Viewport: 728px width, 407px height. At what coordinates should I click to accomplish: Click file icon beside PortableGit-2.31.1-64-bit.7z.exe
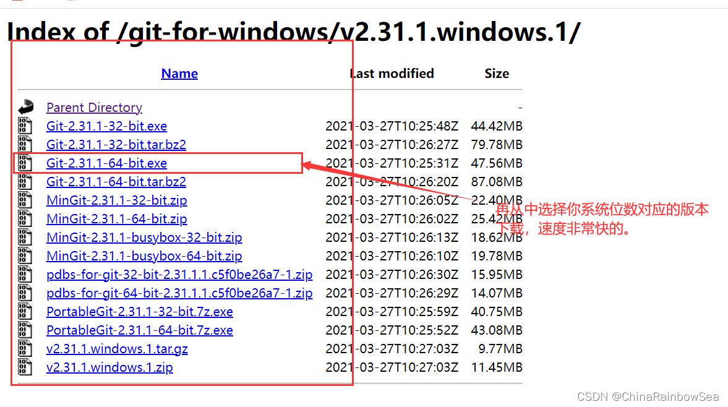[x=25, y=330]
